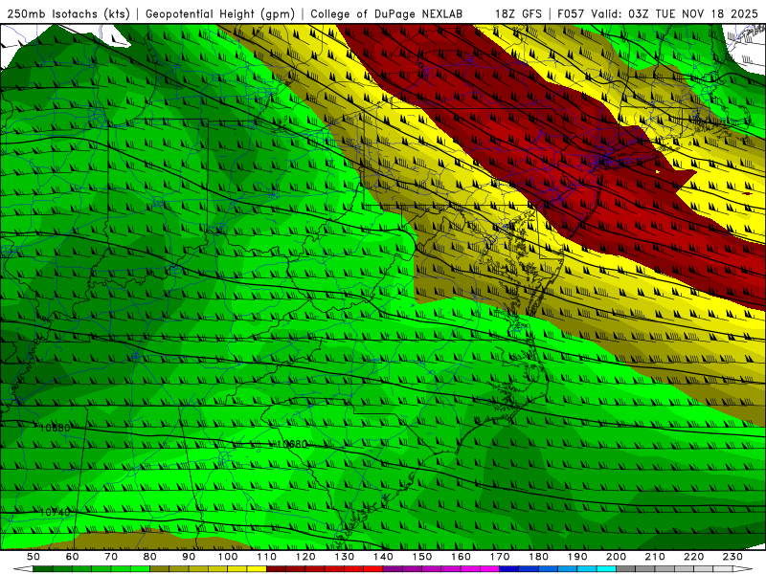
Task: Click the 10740 height contour label
Action: [56, 513]
